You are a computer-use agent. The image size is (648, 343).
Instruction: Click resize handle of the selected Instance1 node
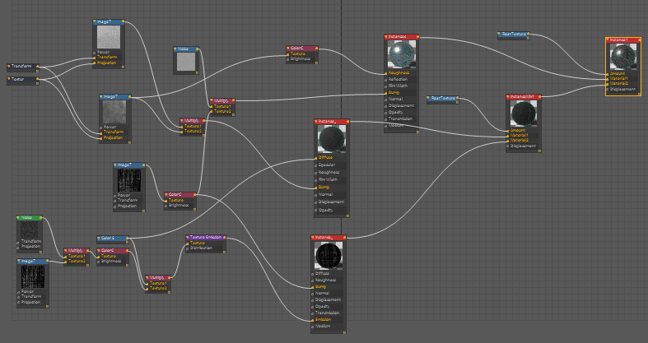639,94
